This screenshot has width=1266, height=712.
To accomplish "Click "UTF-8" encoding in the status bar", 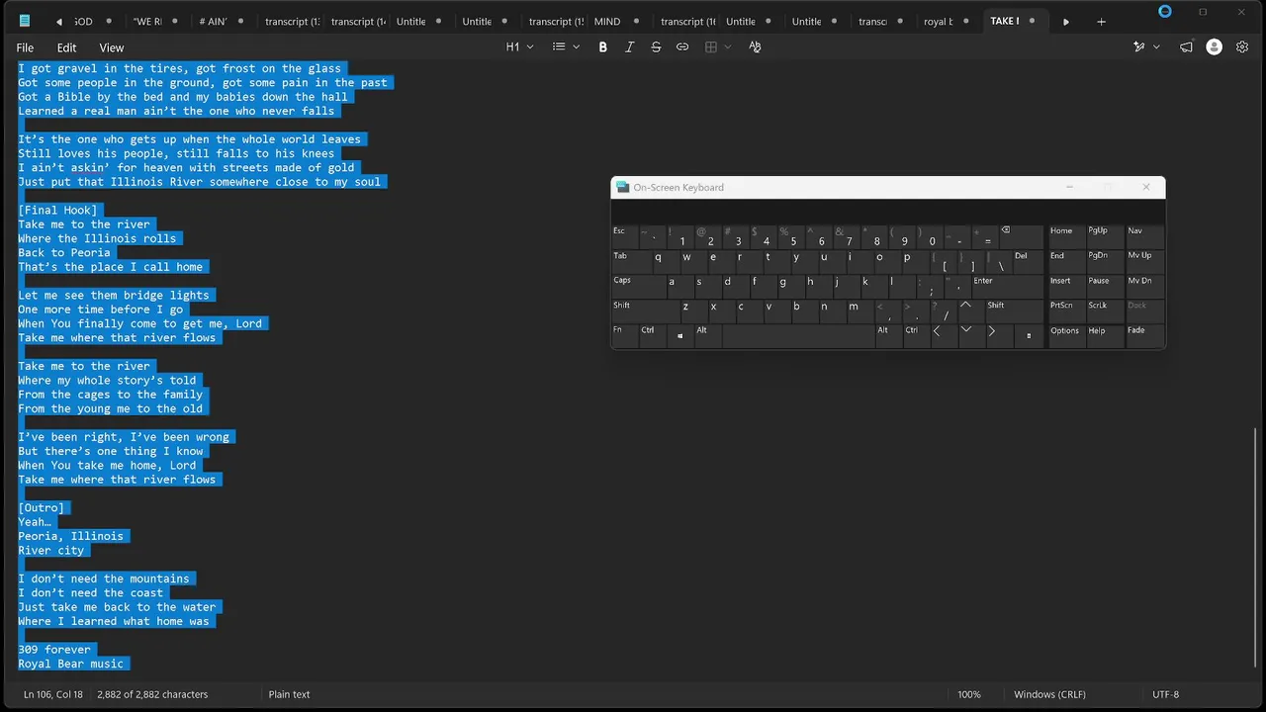I will [x=1166, y=694].
